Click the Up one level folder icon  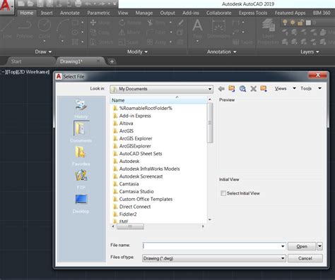pyautogui.click(x=232, y=89)
